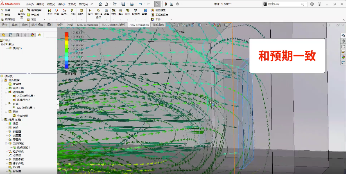Click the Open document icon

pyautogui.click(x=115, y=4)
